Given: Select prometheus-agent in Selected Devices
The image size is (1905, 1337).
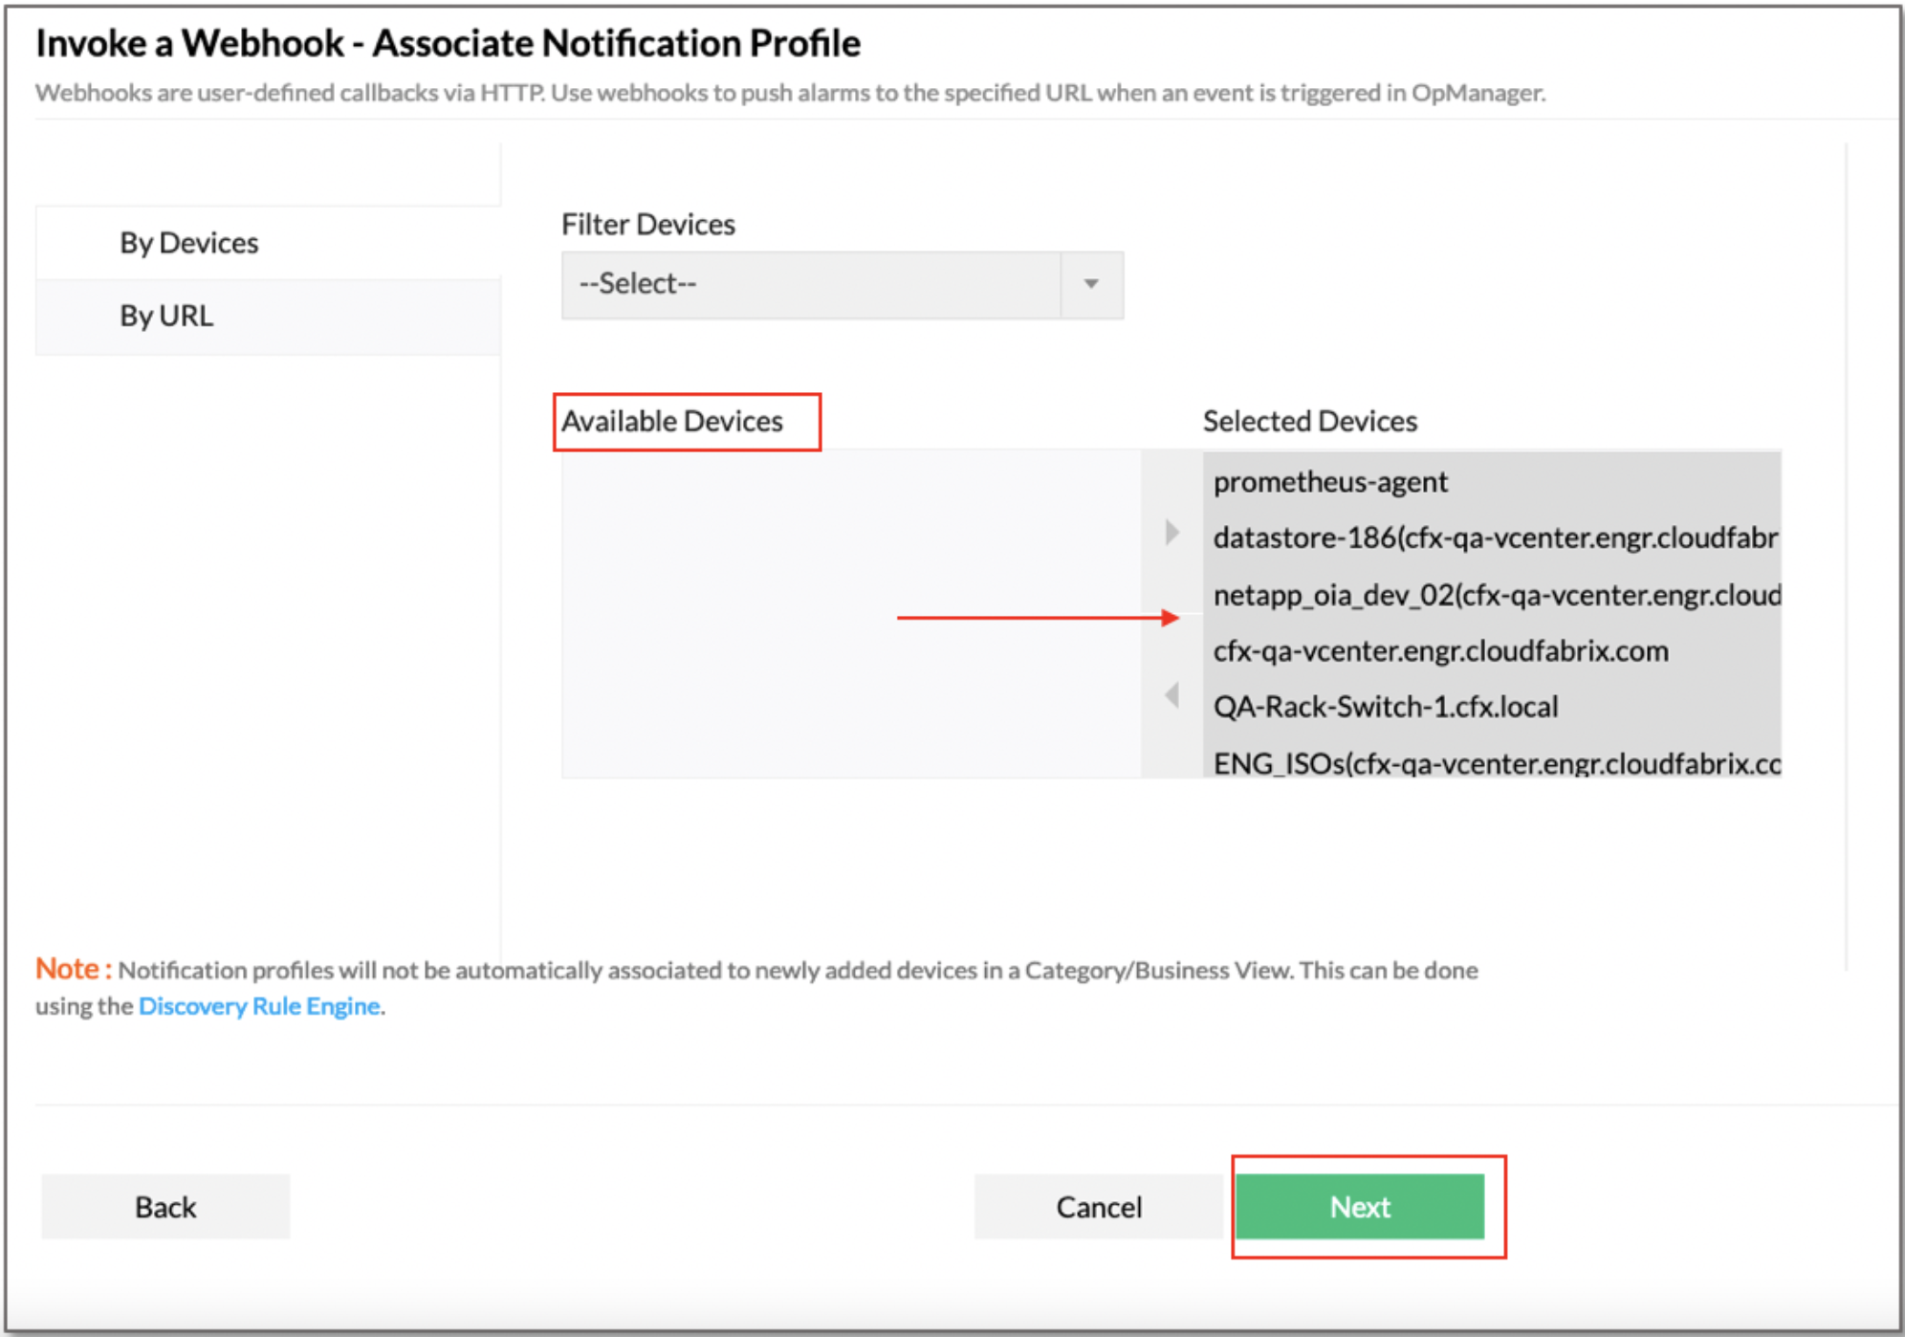Looking at the screenshot, I should (1331, 482).
